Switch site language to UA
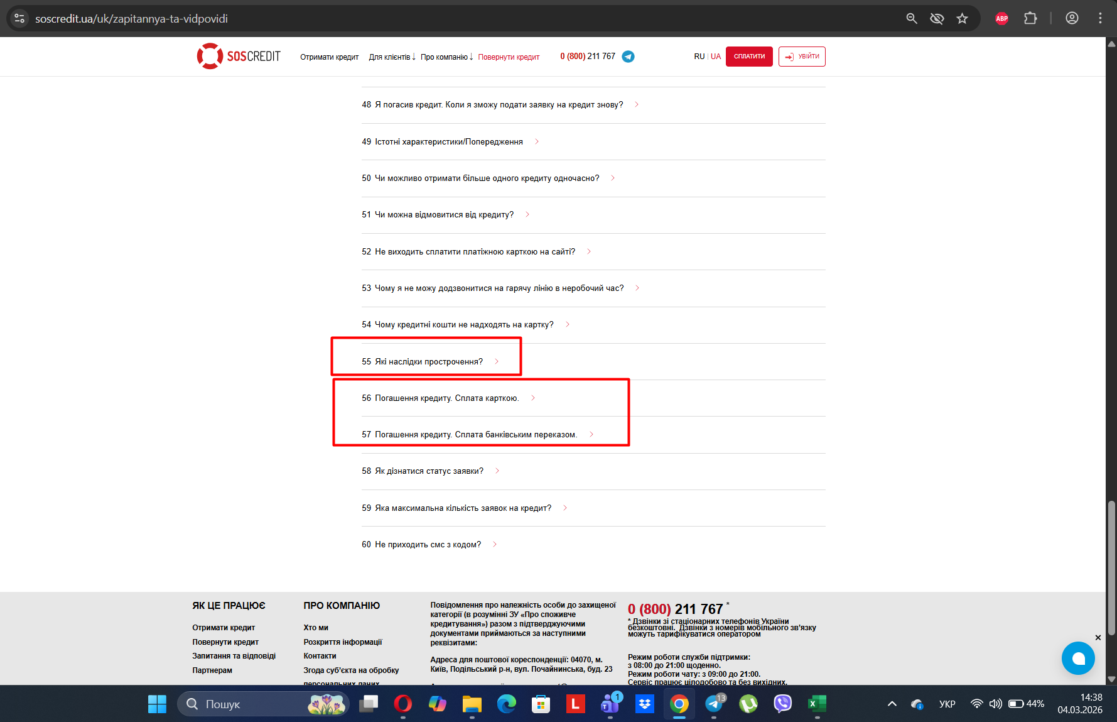 tap(716, 57)
